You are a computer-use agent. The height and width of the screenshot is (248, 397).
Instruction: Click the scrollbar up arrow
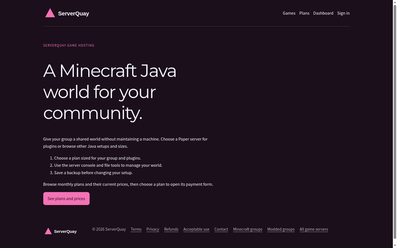coord(395,2)
